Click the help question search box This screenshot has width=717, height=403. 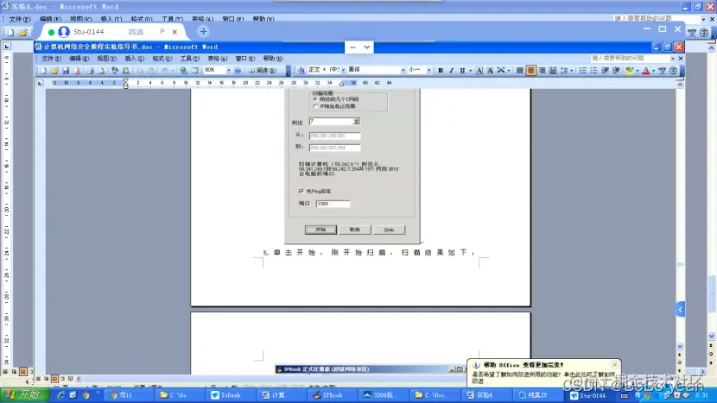[x=630, y=58]
